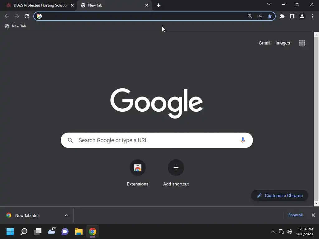
Task: Click the scrollbar up arrow
Action: pyautogui.click(x=316, y=35)
